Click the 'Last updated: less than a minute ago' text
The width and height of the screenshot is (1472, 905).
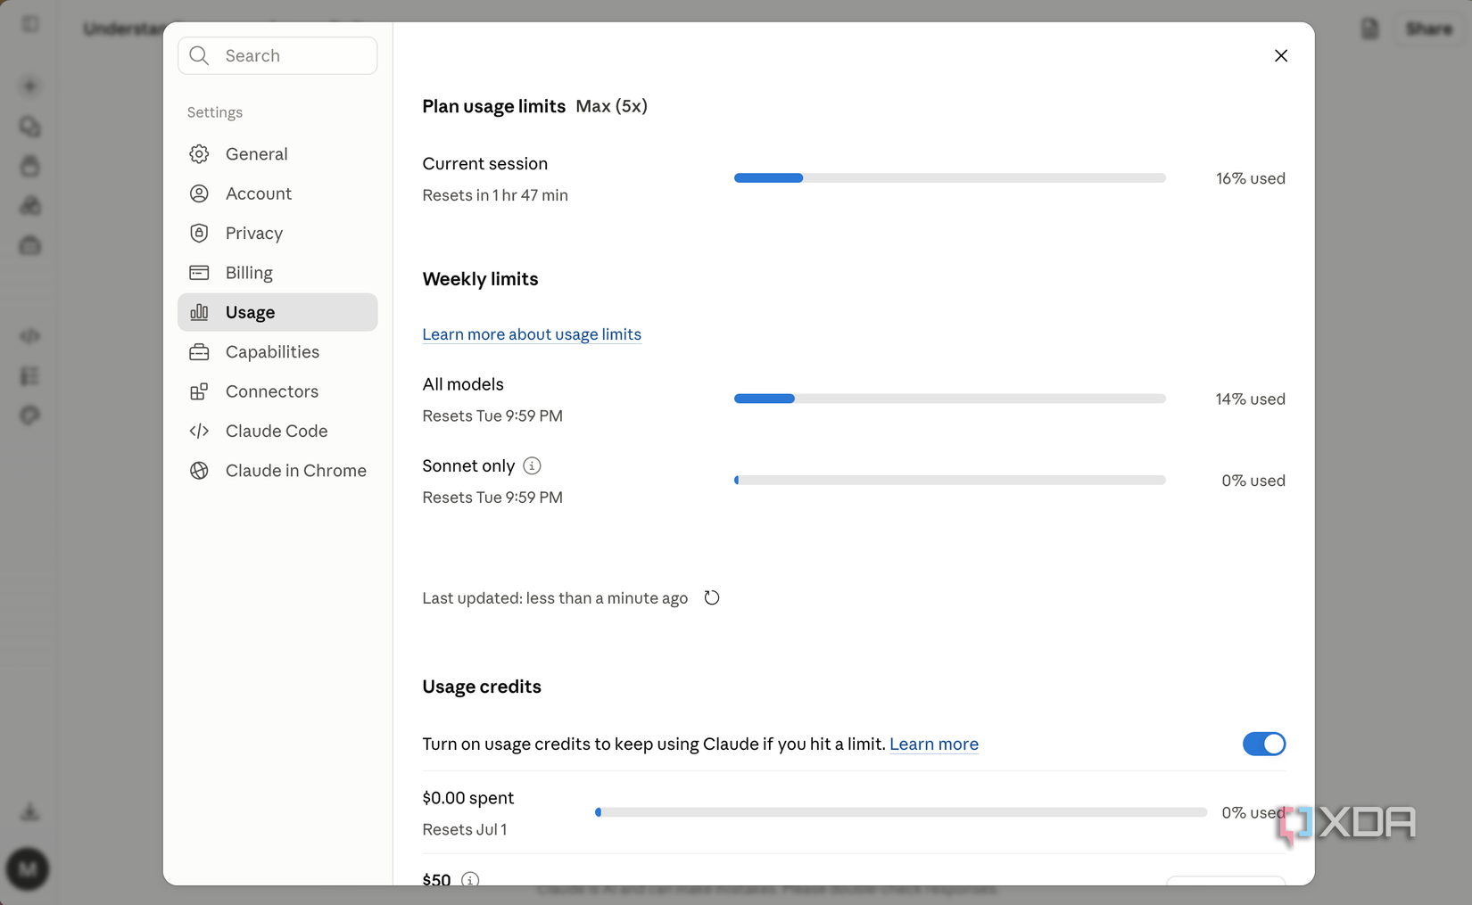click(555, 598)
